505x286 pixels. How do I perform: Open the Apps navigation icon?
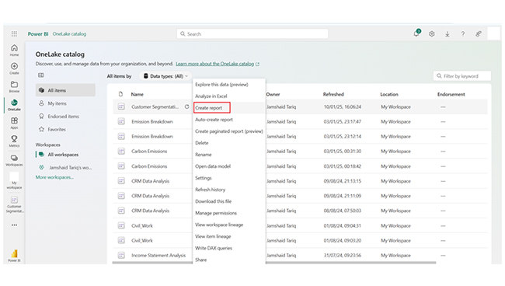pyautogui.click(x=14, y=123)
